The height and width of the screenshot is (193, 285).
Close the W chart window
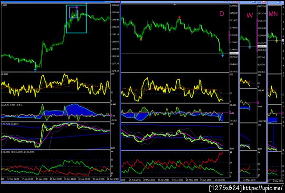264,1
